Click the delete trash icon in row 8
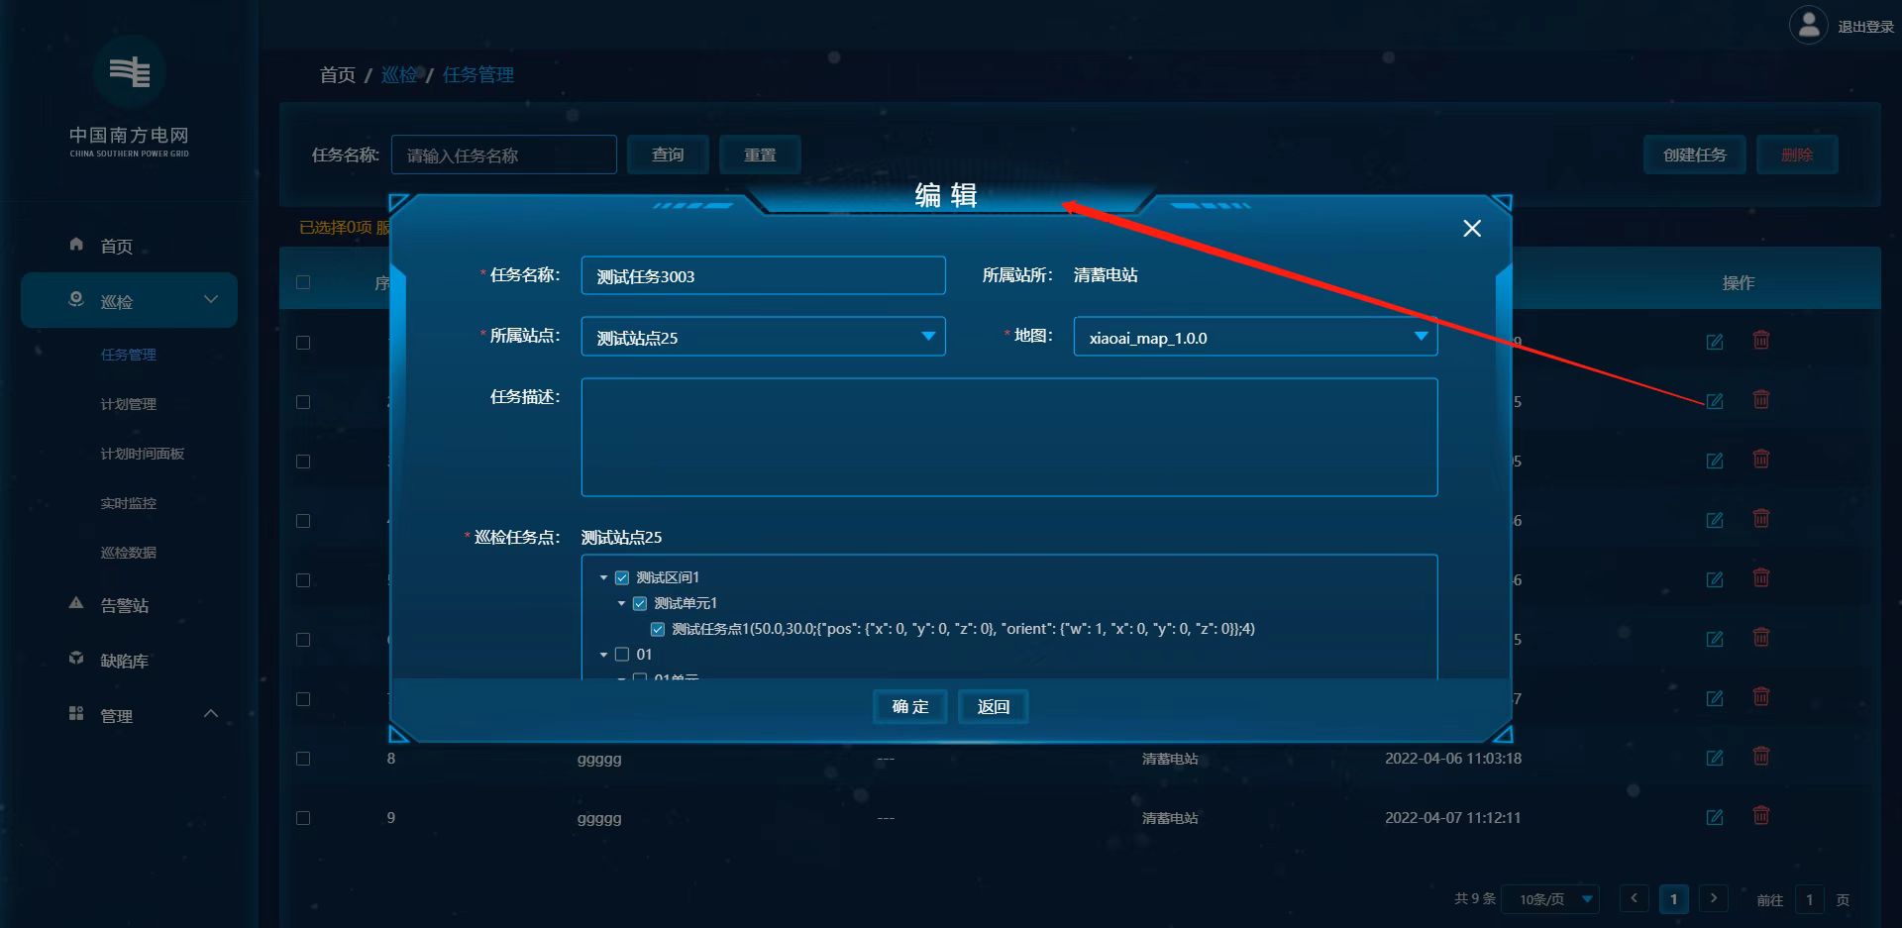This screenshot has width=1902, height=928. 1760,757
